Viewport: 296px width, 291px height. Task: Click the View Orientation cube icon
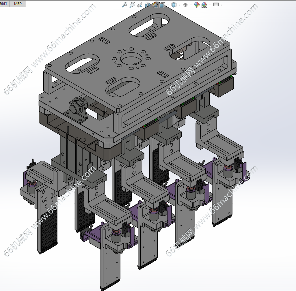(162, 5)
